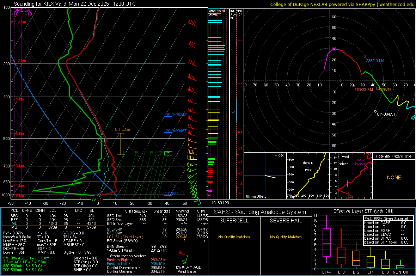Click the maxT = 62F value

click(47, 245)
